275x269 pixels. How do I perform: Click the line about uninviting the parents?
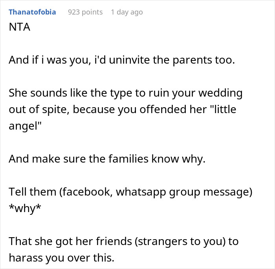[122, 60]
